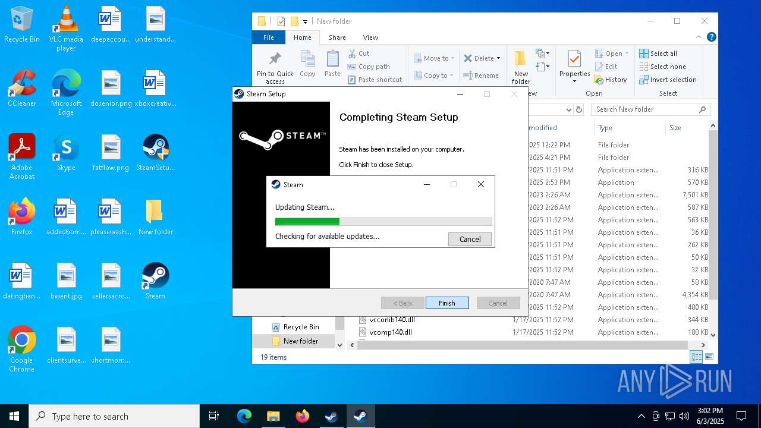This screenshot has height=428, width=761.
Task: Click the Paste ribbon button in Explorer
Action: point(332,64)
